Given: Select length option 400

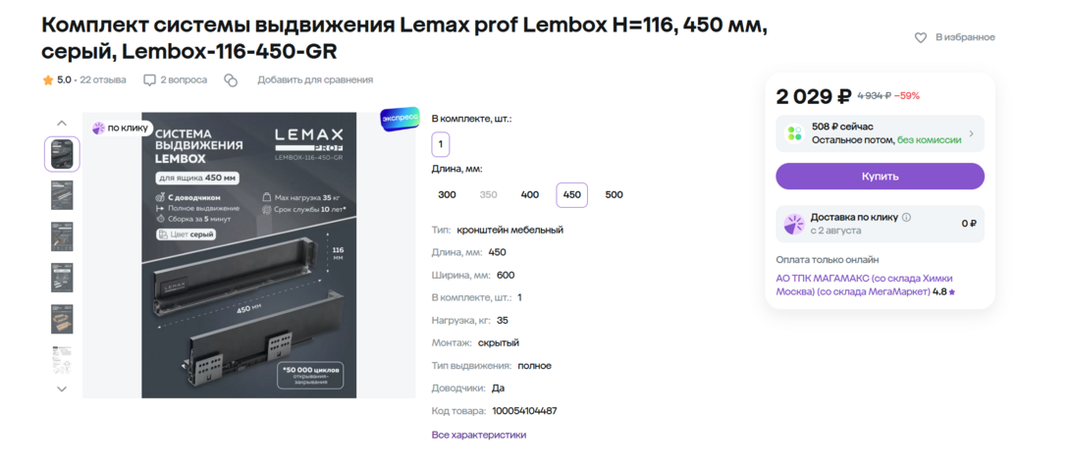Looking at the screenshot, I should pos(529,195).
